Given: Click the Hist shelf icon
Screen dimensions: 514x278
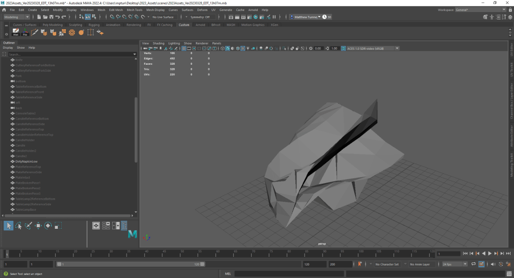Looking at the screenshot, I should click(x=16, y=33).
